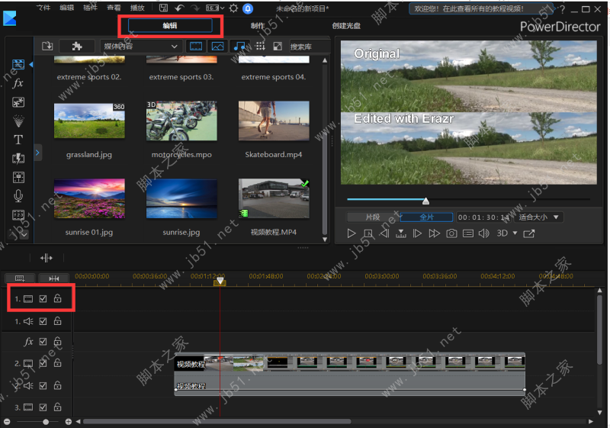Click the import media folder icon
610x428 pixels.
[x=47, y=47]
